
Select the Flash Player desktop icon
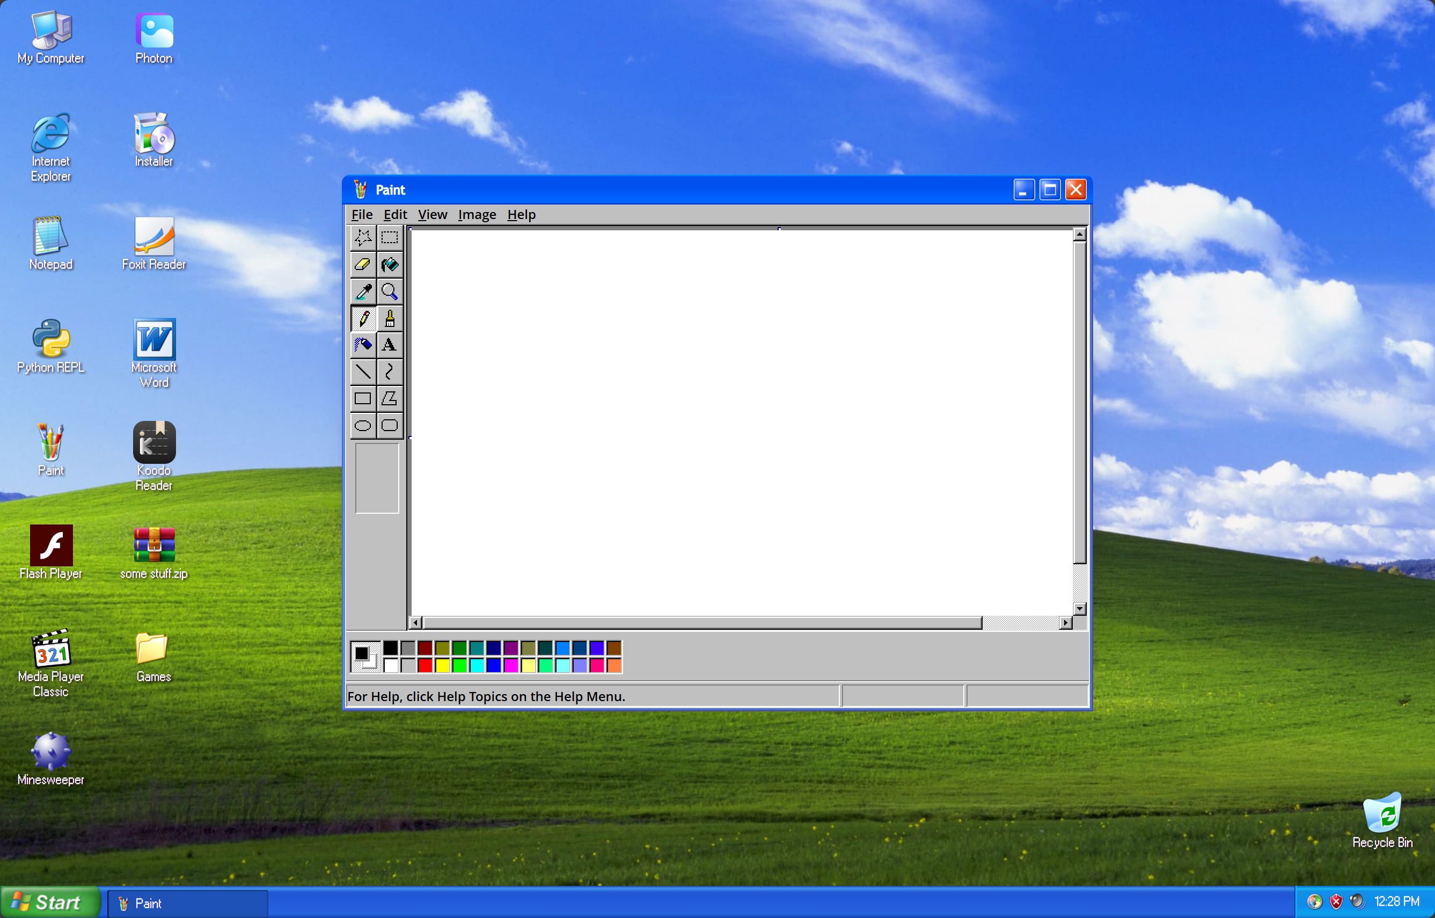[50, 553]
